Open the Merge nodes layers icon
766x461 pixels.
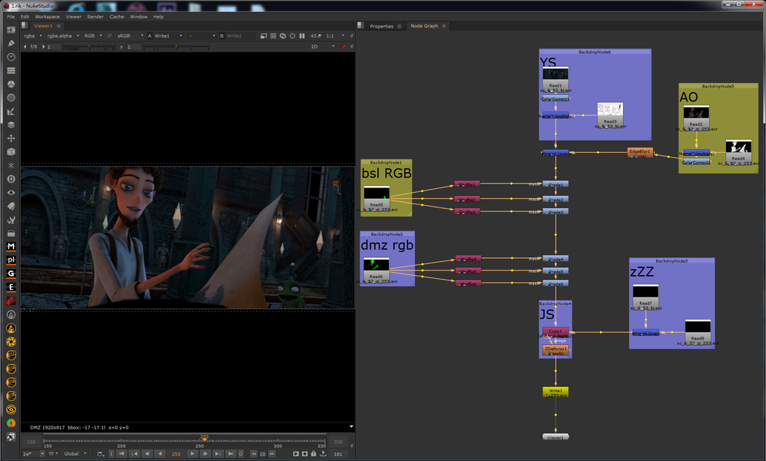tap(11, 124)
